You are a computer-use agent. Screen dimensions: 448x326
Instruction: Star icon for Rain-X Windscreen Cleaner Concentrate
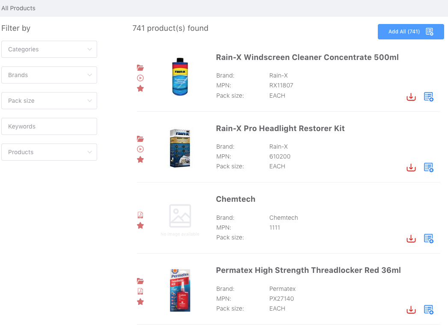tap(140, 88)
